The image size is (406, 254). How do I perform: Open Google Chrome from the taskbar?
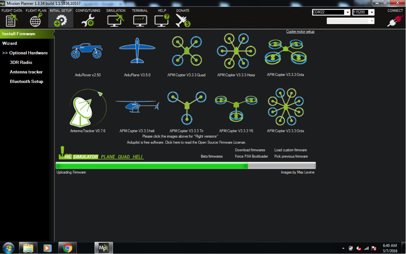click(68, 248)
